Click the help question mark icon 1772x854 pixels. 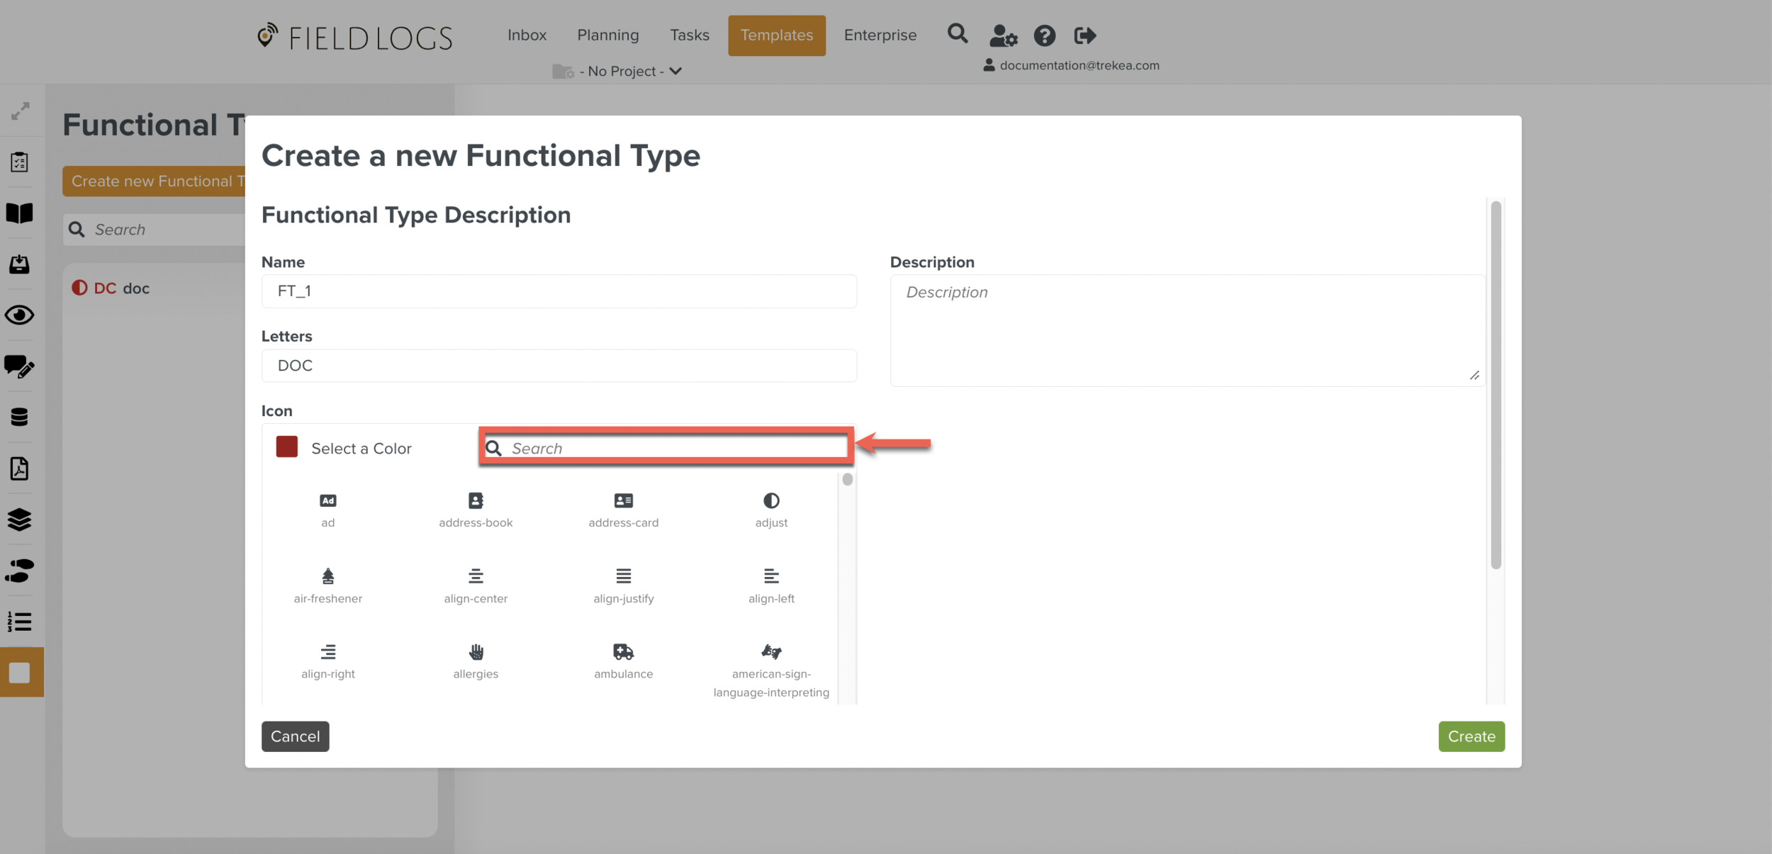pyautogui.click(x=1044, y=35)
